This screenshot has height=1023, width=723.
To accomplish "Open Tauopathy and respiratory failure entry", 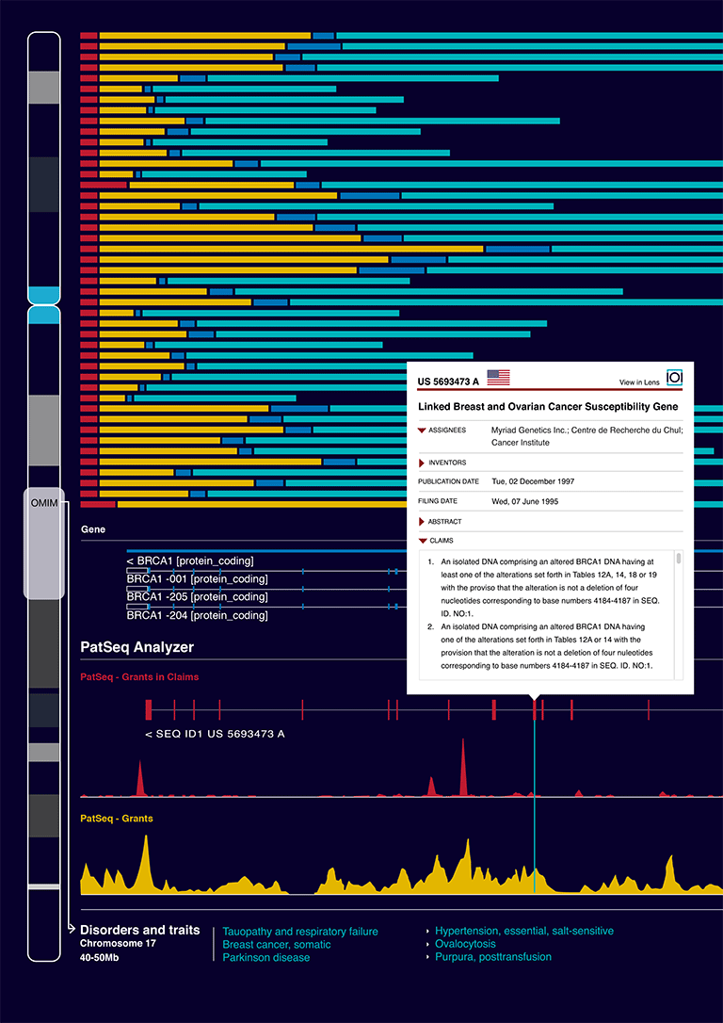I will (x=299, y=932).
